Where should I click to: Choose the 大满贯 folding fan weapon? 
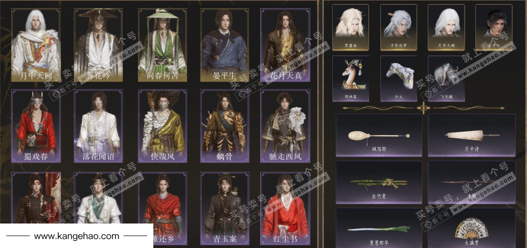point(472,228)
